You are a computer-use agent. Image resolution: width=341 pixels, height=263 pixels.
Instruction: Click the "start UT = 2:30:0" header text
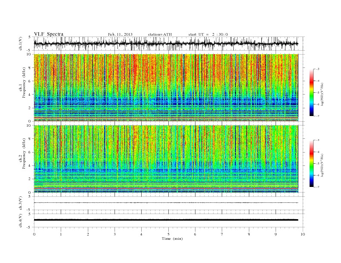208,34
